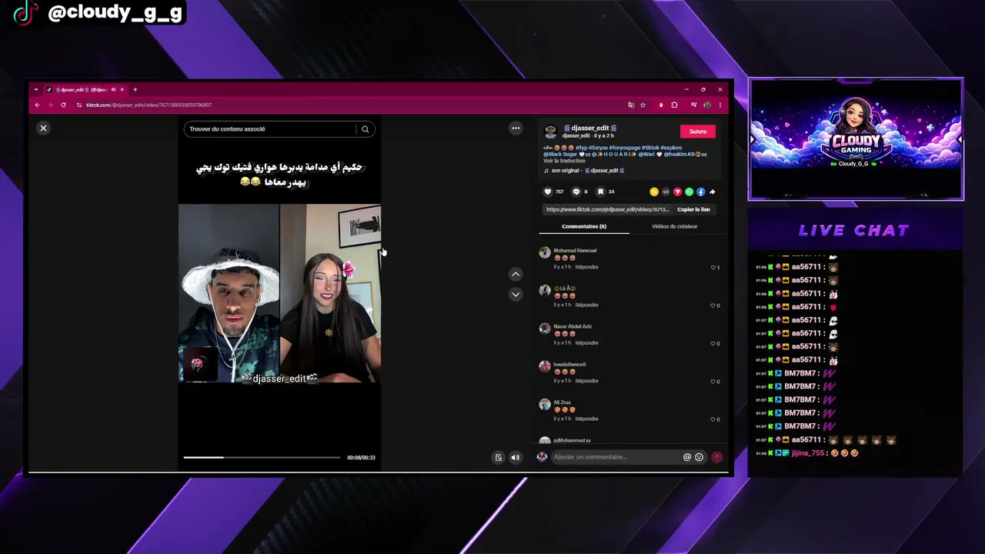Follow djasser_edit with the Suivre button

698,132
